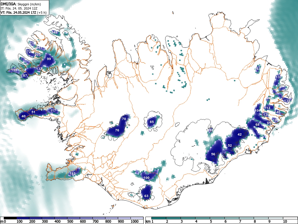
Task: Click the 9–10 km near-white legend swatch
Action: (276, 218)
